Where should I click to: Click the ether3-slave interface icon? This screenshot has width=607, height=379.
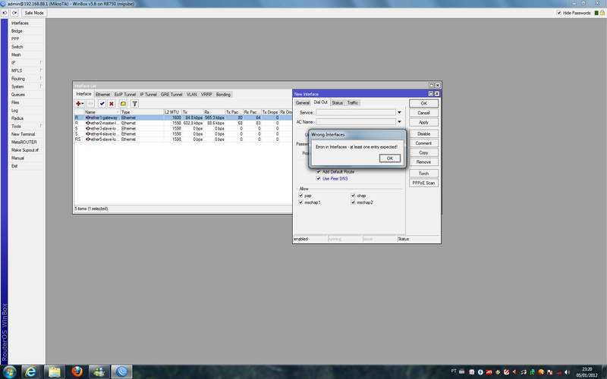[x=88, y=128]
